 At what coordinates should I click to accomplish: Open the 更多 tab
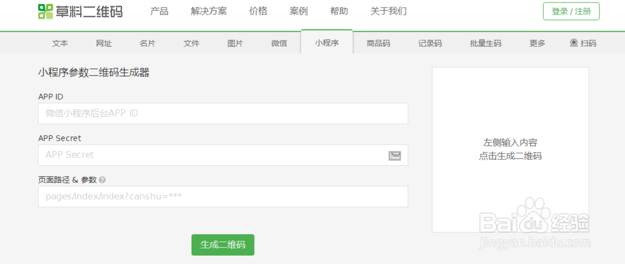point(537,43)
